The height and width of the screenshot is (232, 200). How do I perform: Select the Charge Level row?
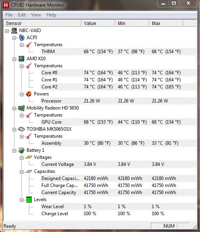click(119, 214)
